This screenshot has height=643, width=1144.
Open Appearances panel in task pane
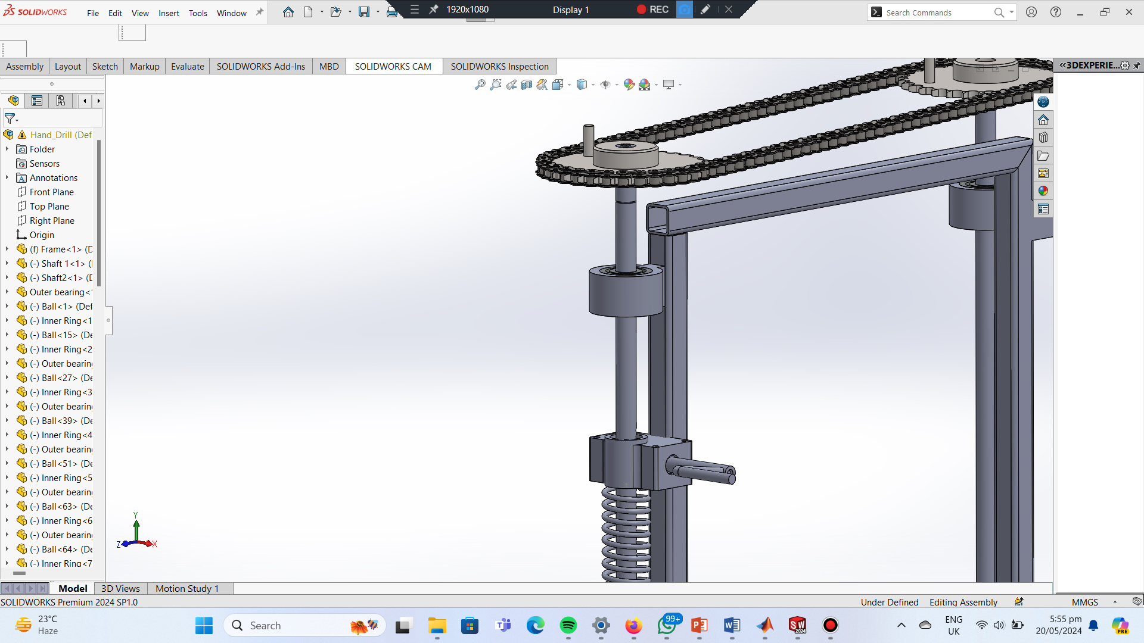1043,191
